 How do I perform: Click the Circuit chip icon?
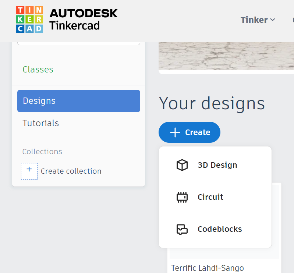(182, 197)
